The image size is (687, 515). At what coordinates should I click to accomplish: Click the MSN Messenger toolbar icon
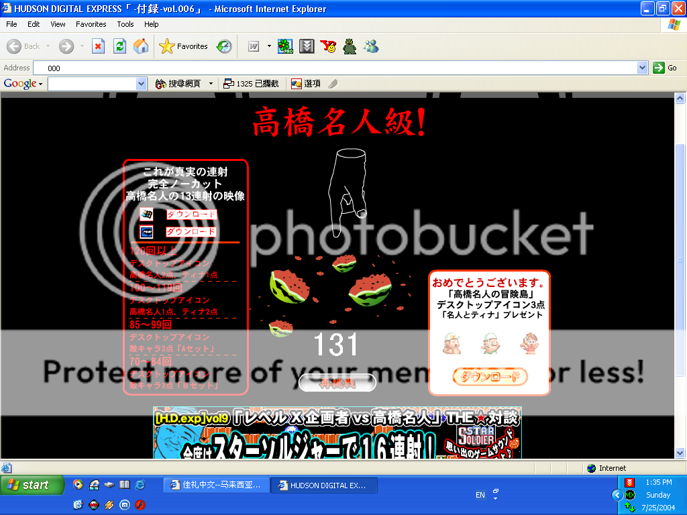point(371,46)
